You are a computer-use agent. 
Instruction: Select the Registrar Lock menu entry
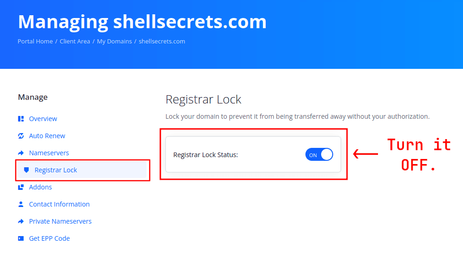56,170
